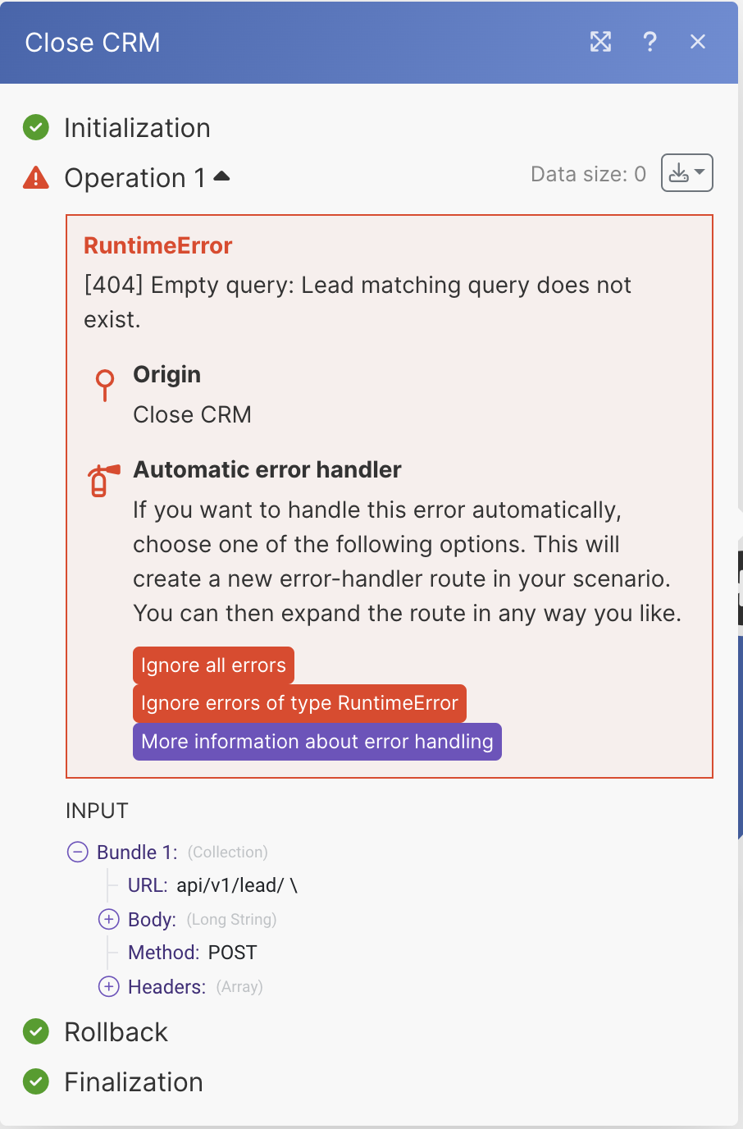Viewport: 743px width, 1129px height.
Task: Click the green Finalization check icon
Action: pos(36,1082)
